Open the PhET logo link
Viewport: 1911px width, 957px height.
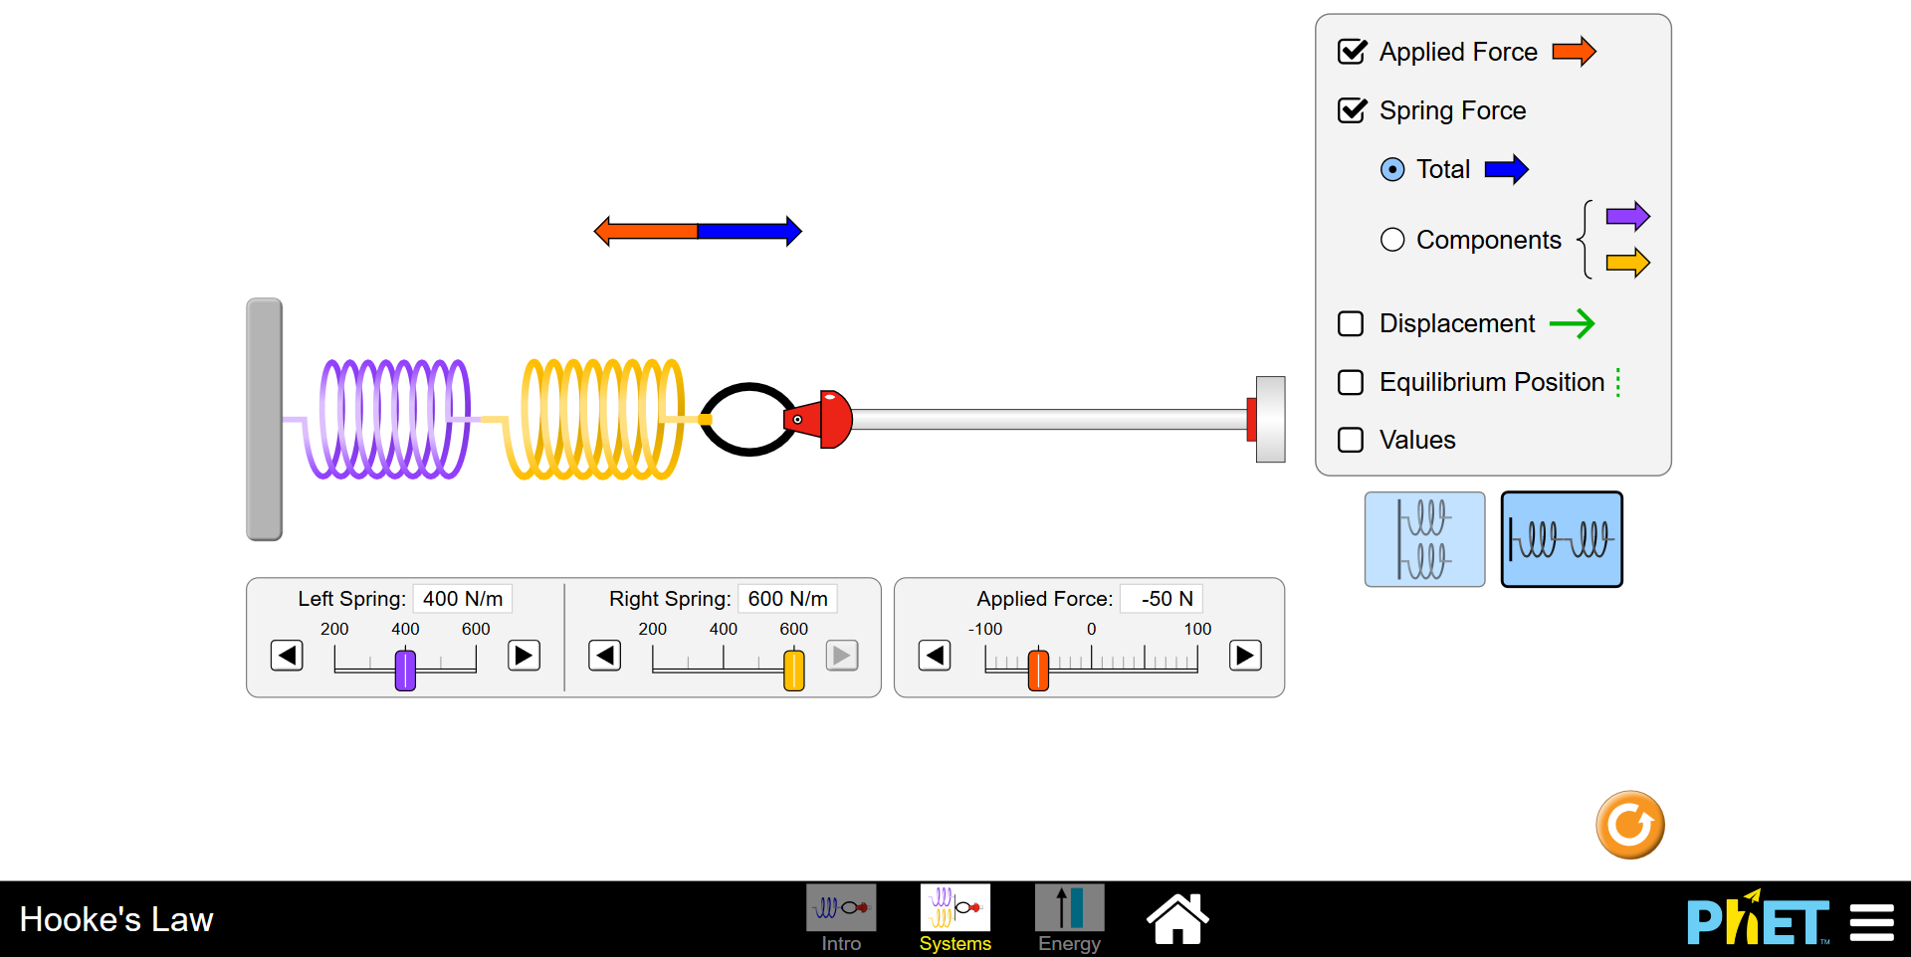tap(1758, 918)
